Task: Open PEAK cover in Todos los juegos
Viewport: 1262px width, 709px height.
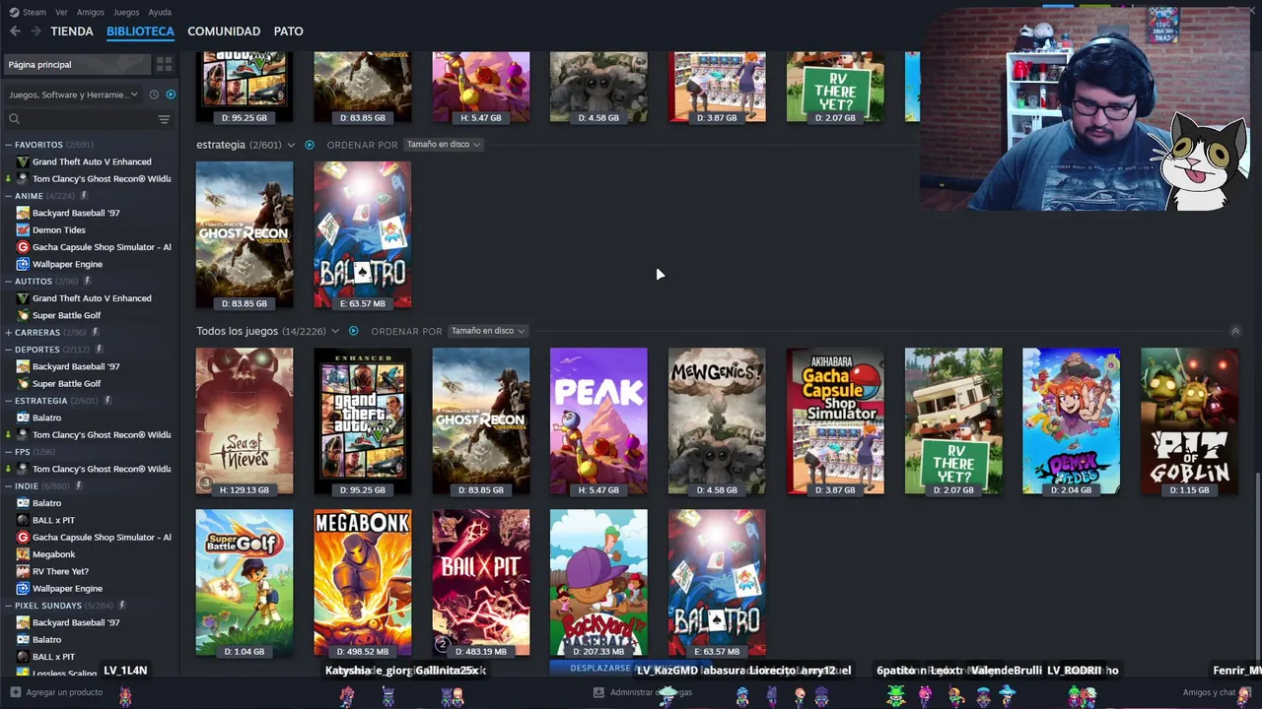Action: click(598, 420)
